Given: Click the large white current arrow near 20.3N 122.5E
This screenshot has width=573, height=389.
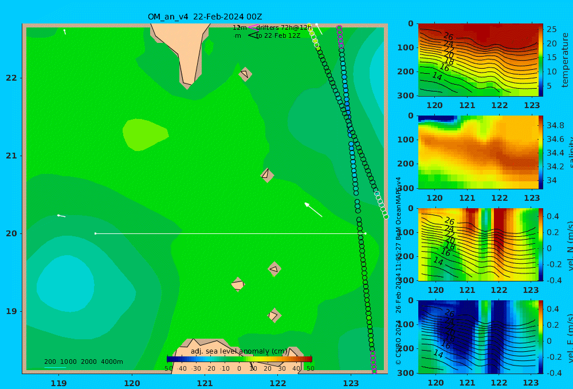Looking at the screenshot, I should [313, 209].
